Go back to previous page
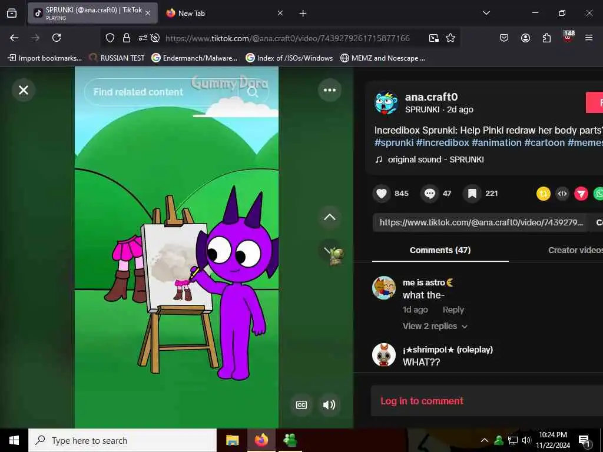 pos(14,38)
